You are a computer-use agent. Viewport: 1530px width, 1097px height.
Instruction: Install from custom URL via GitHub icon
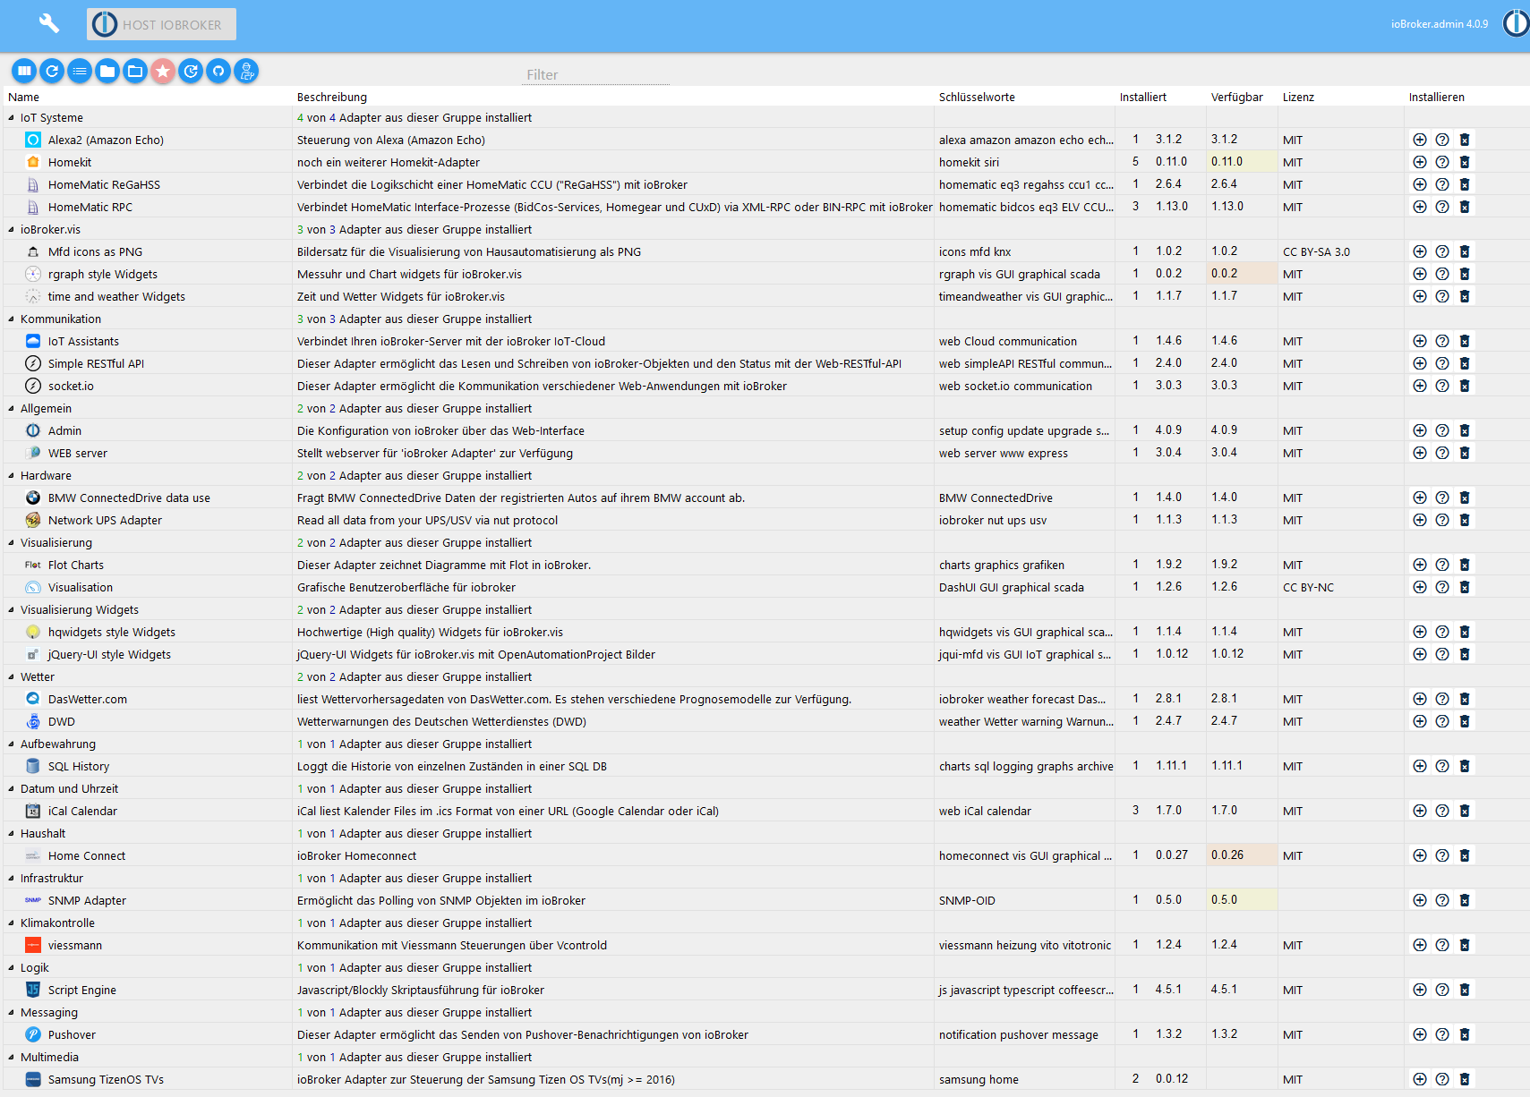pos(218,71)
